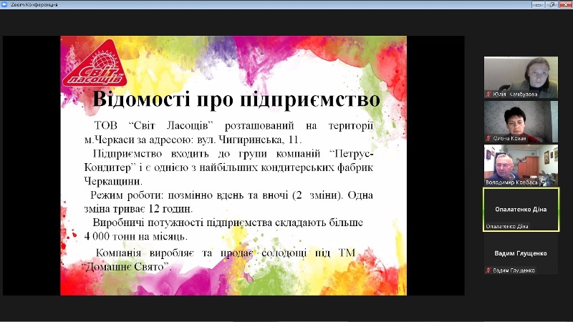
Task: Click the text "вул. Чигиринська, 11"
Action: pos(249,140)
